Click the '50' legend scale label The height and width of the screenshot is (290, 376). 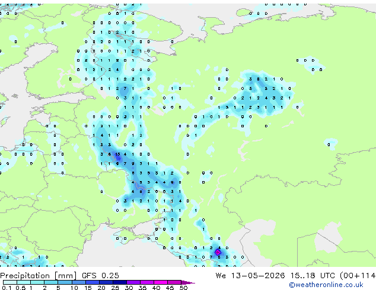(x=183, y=288)
